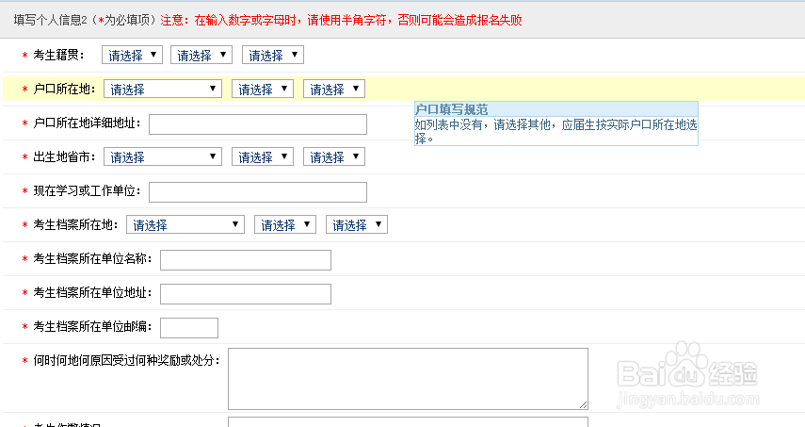Screen dimensions: 805x427
Task: Click the 填写个人信息2 section title
Action: click(50, 20)
